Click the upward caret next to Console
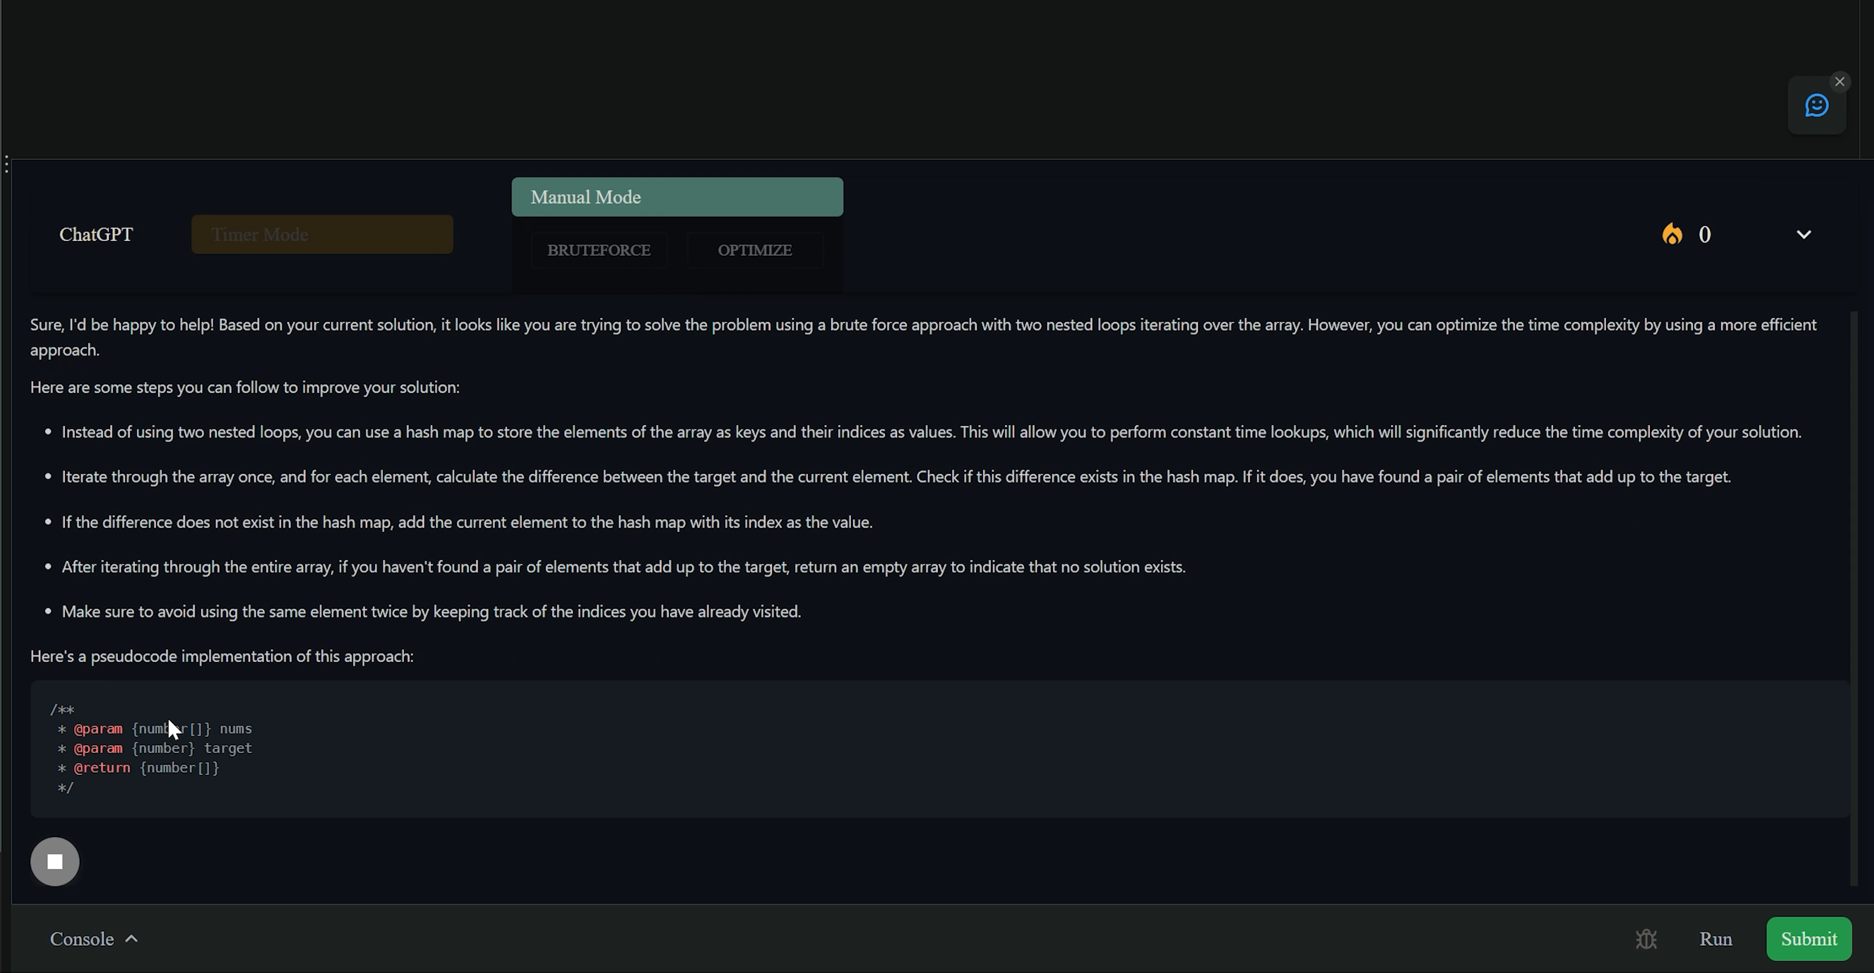Screen dimensions: 1874x973 132,939
